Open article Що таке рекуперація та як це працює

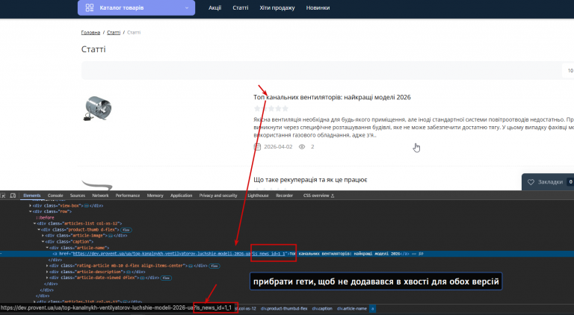click(310, 180)
